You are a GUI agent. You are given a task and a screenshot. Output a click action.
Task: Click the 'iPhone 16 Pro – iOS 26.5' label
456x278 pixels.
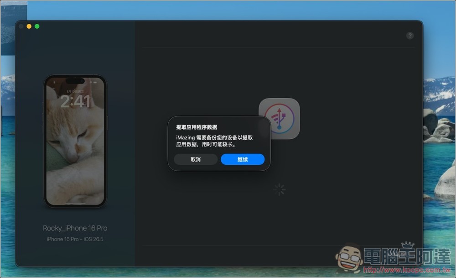(75, 239)
